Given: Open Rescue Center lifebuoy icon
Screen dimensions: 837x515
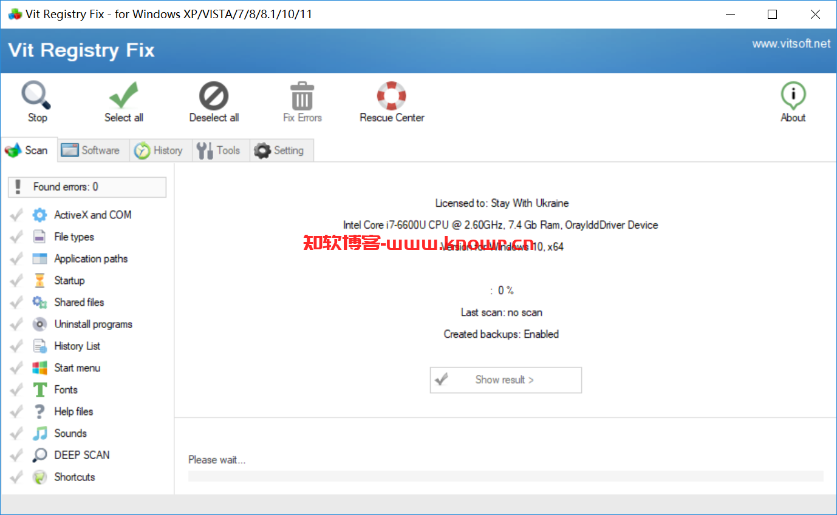Looking at the screenshot, I should pyautogui.click(x=391, y=96).
